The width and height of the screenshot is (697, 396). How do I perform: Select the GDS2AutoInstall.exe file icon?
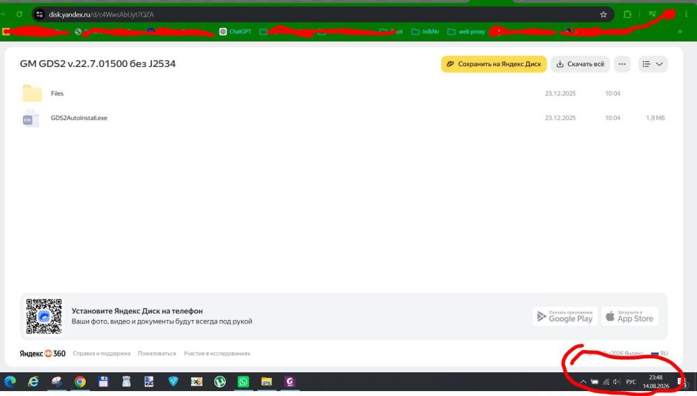(31, 119)
